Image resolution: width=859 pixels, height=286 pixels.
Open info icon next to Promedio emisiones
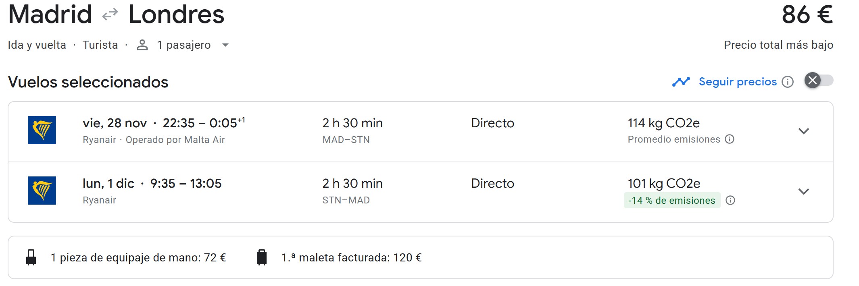(730, 139)
